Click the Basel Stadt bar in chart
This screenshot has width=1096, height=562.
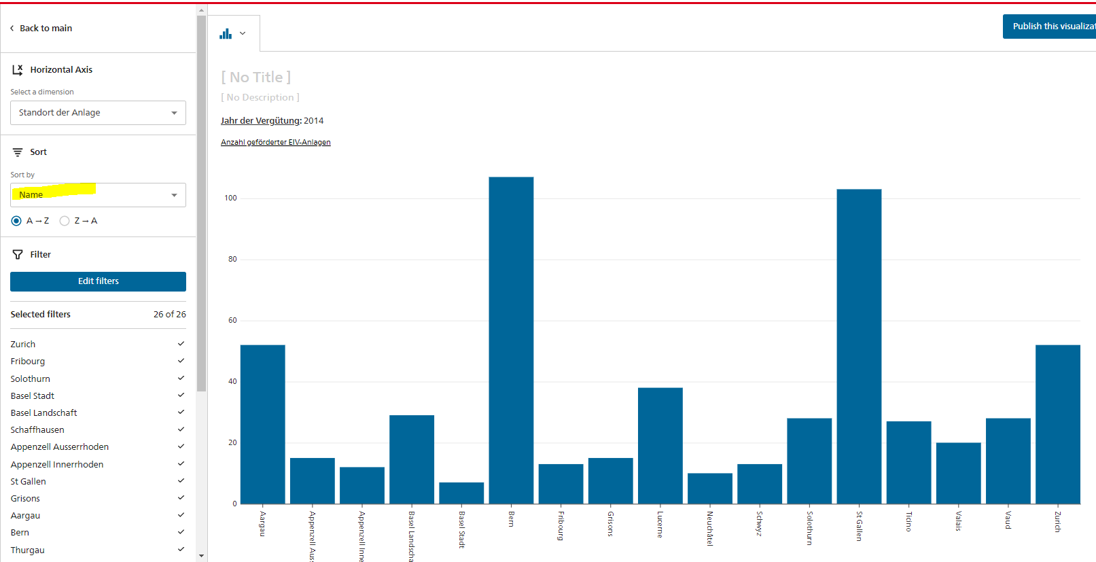pyautogui.click(x=461, y=493)
